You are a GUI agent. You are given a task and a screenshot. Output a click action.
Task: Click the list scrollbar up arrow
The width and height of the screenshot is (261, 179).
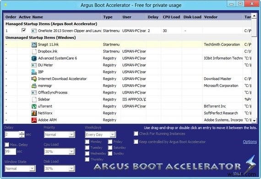[x=254, y=16]
